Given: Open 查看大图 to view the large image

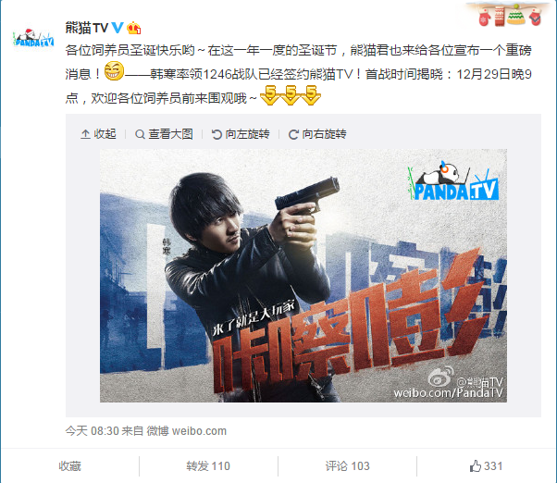Looking at the screenshot, I should tap(164, 134).
